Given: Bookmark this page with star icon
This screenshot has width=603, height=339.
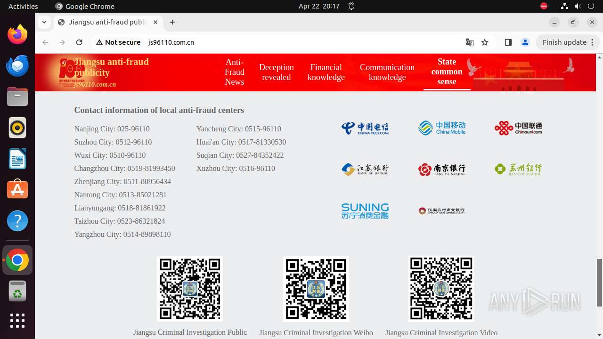Looking at the screenshot, I should [485, 42].
